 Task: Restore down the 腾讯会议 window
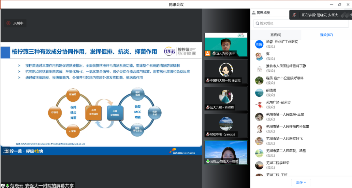pos(340,4)
